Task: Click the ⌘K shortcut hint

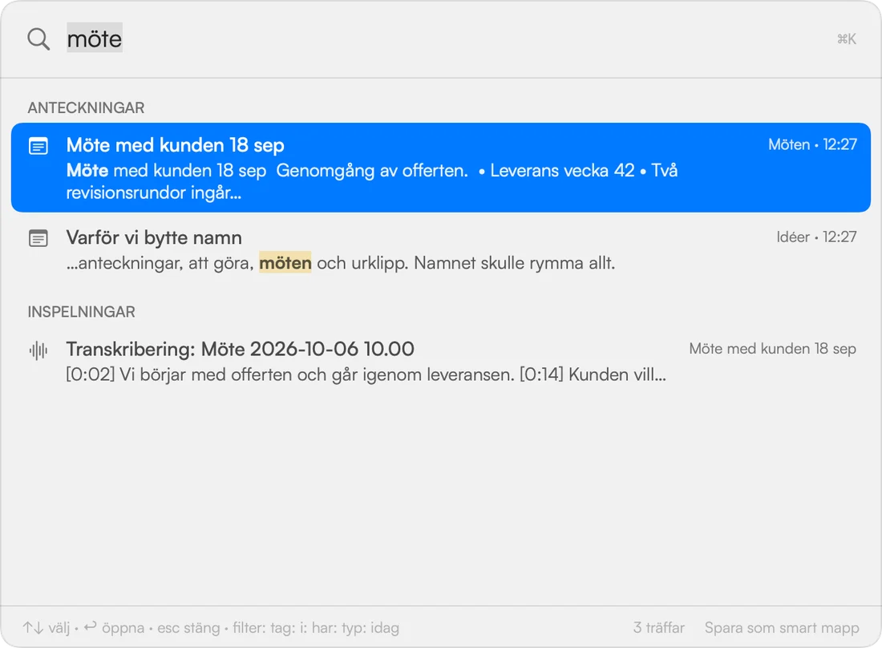Action: [846, 38]
